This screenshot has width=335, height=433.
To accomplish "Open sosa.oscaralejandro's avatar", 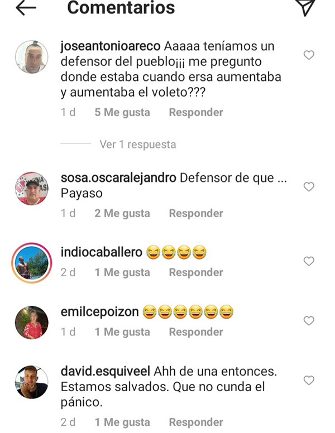I will (x=31, y=189).
